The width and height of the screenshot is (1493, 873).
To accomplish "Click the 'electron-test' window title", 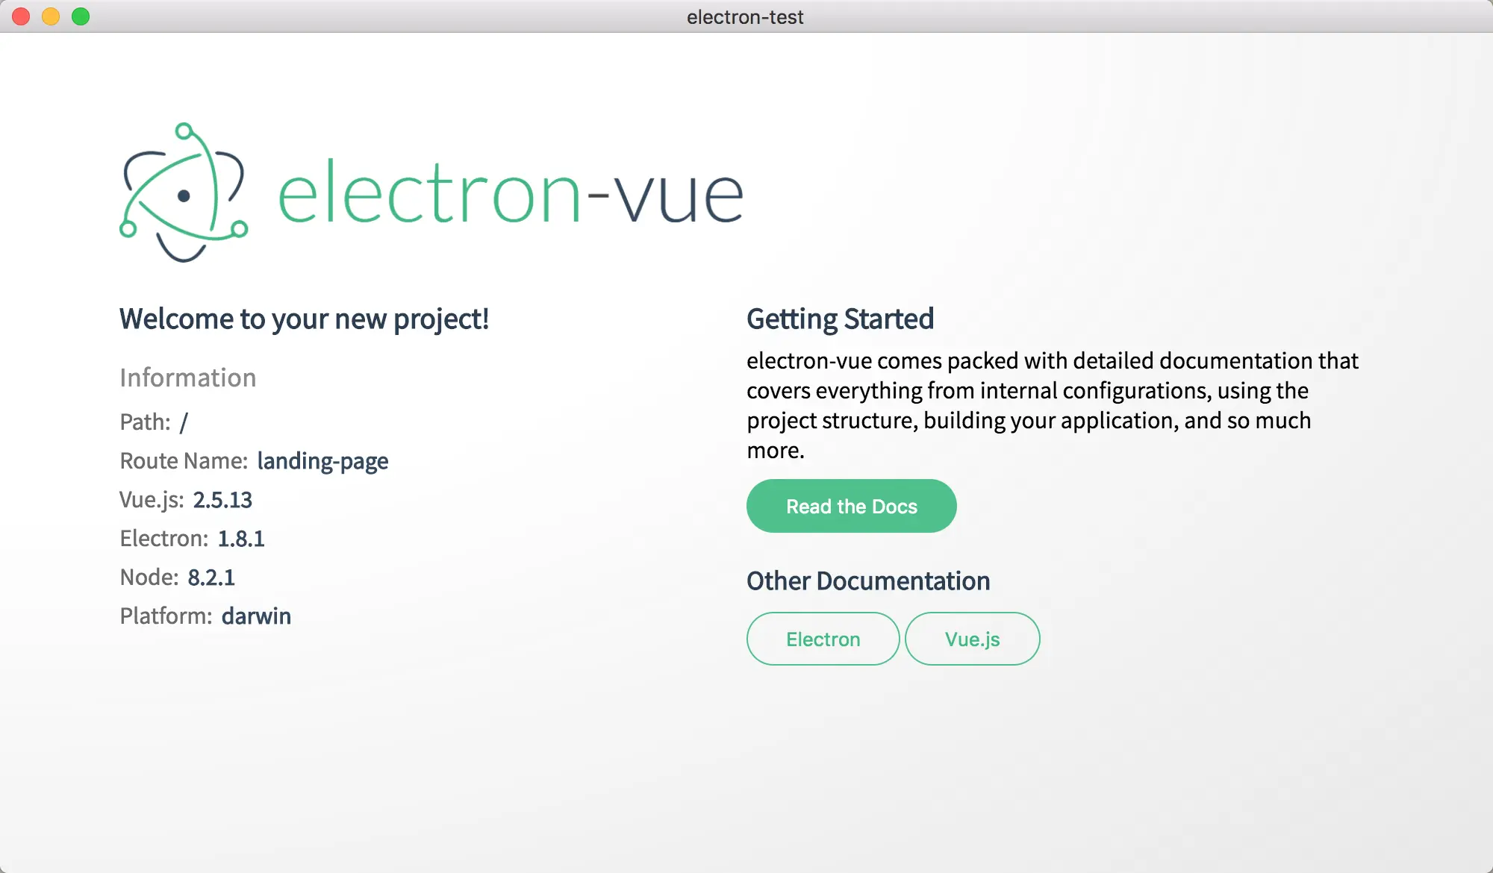I will (x=745, y=16).
